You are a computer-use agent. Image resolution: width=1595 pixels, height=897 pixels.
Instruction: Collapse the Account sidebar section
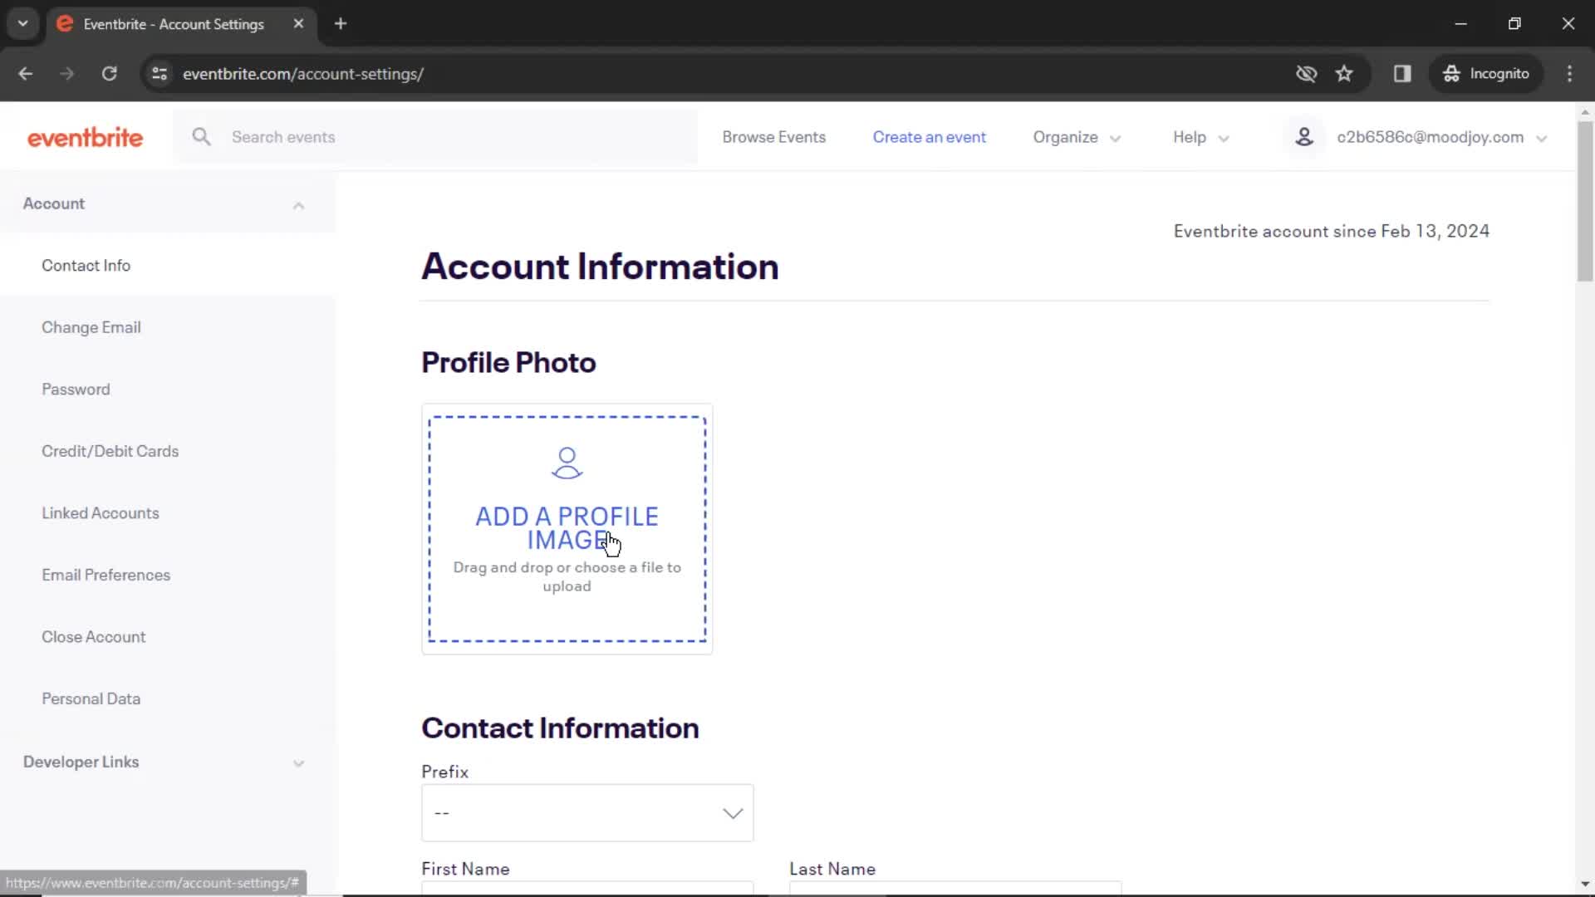pyautogui.click(x=298, y=205)
